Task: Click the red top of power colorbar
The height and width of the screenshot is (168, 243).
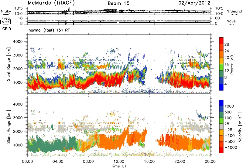Action: (x=221, y=41)
